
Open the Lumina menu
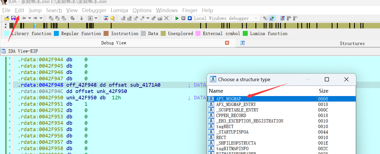pos(119,10)
